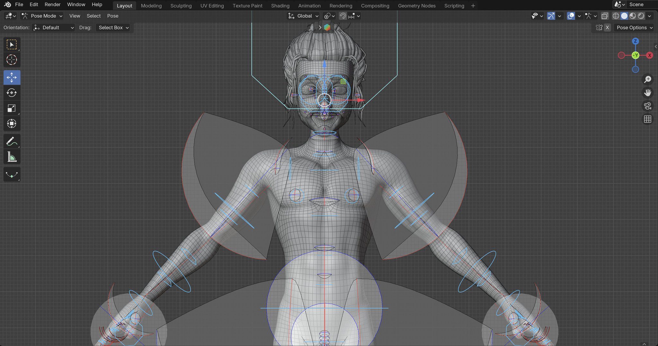Open the editor type dropdown
The height and width of the screenshot is (346, 658).
coord(11,16)
